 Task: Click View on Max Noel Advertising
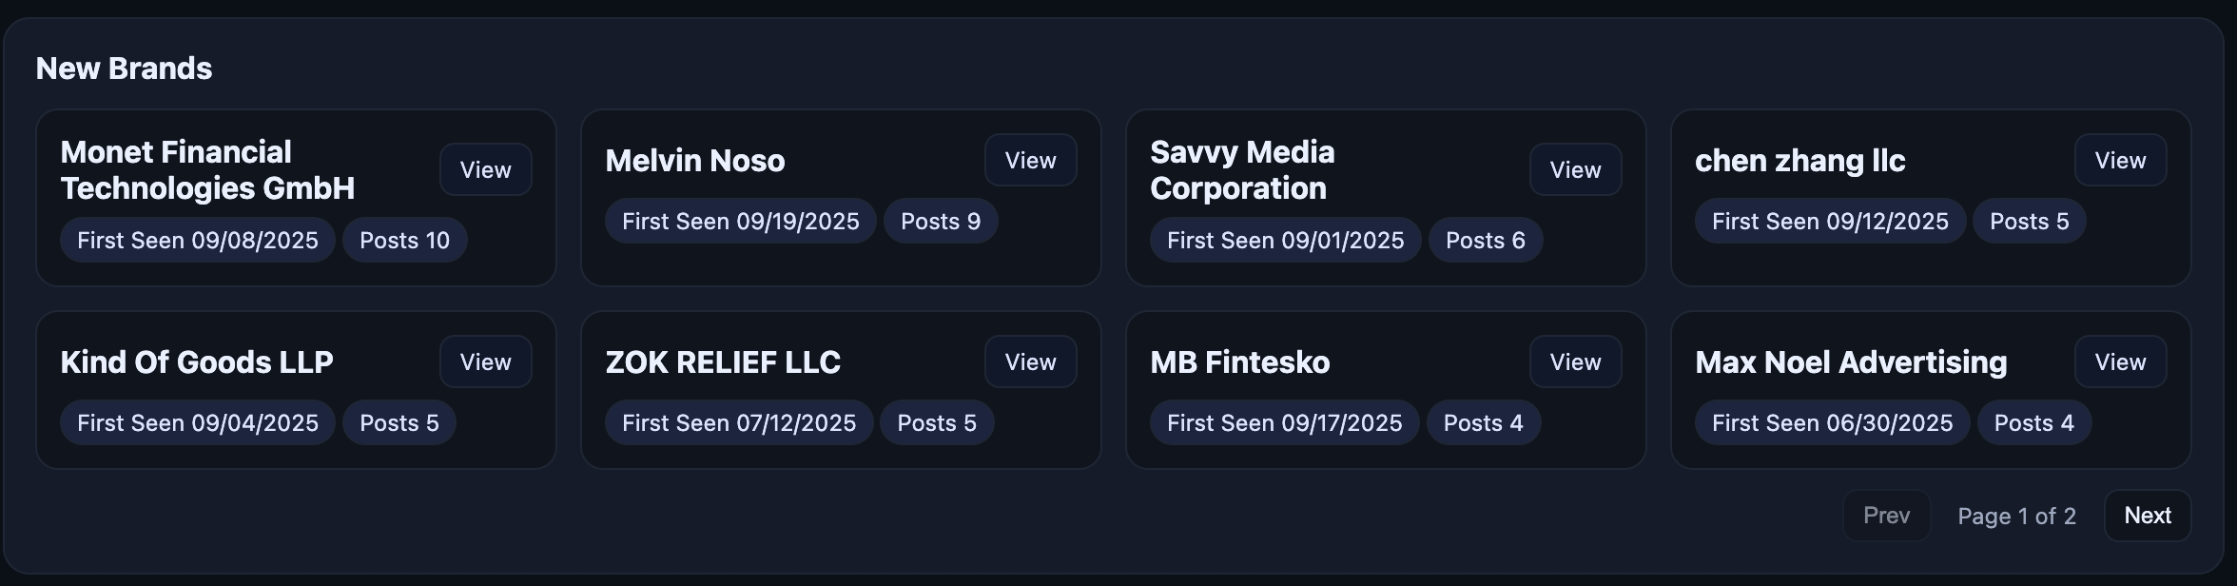tap(2120, 361)
